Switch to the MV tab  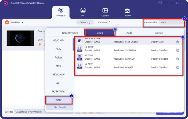83,12
